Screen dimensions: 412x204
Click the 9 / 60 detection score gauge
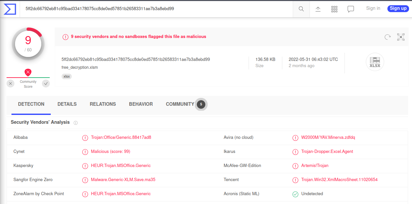[x=28, y=44]
